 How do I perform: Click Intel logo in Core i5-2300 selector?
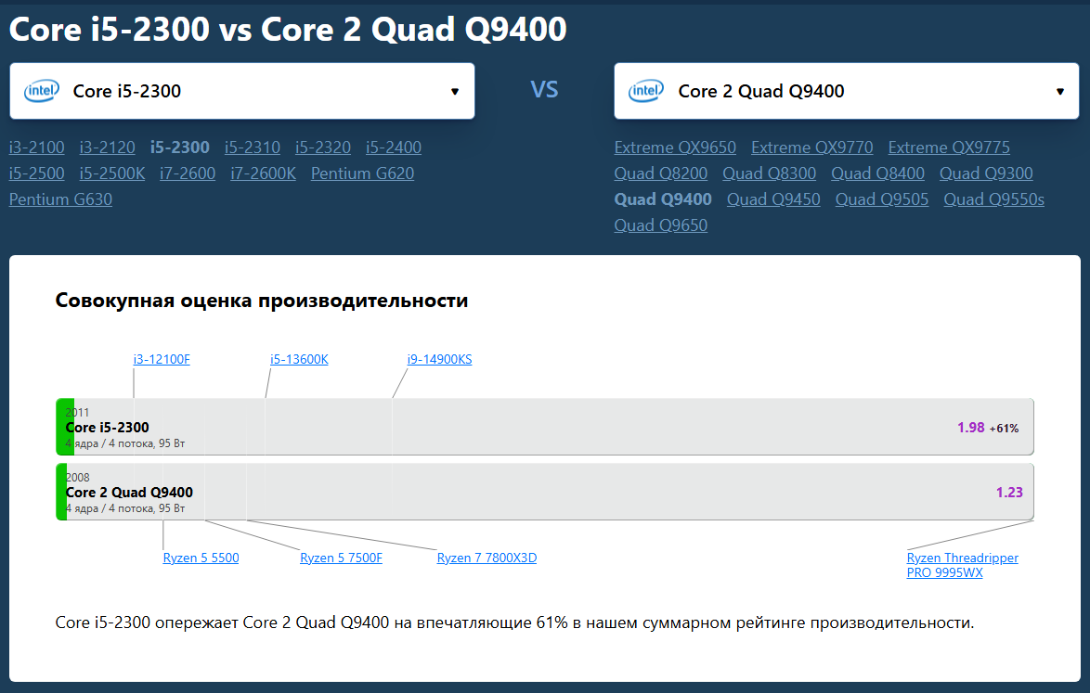coord(42,91)
